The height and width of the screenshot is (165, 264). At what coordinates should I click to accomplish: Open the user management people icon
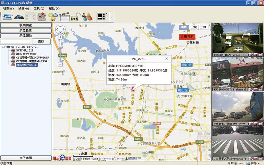(x=87, y=17)
